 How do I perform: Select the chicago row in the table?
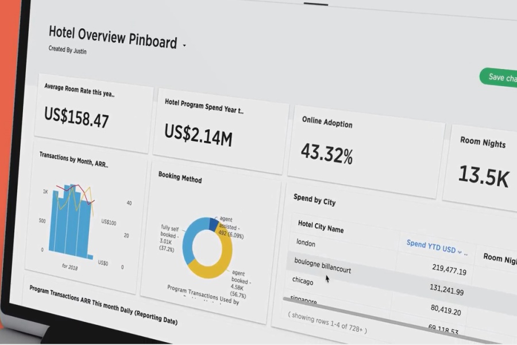tap(303, 282)
